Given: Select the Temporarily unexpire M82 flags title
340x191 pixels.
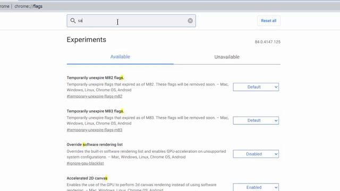Looking at the screenshot, I should point(96,78).
